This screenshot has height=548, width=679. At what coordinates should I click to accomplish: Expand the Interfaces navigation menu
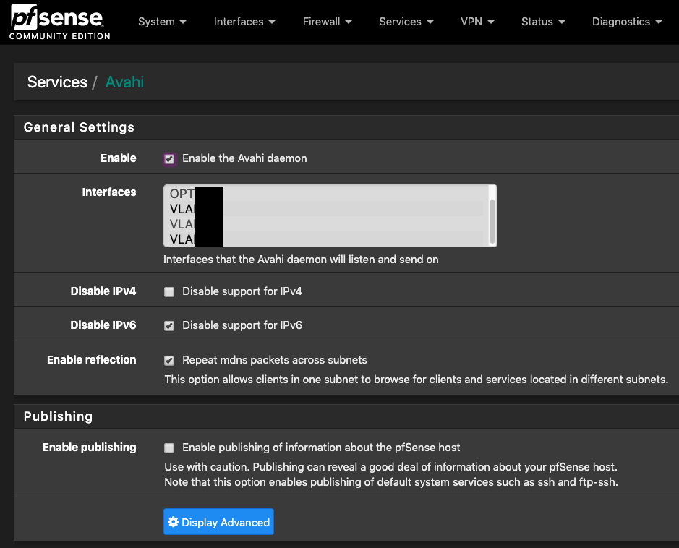pyautogui.click(x=244, y=22)
